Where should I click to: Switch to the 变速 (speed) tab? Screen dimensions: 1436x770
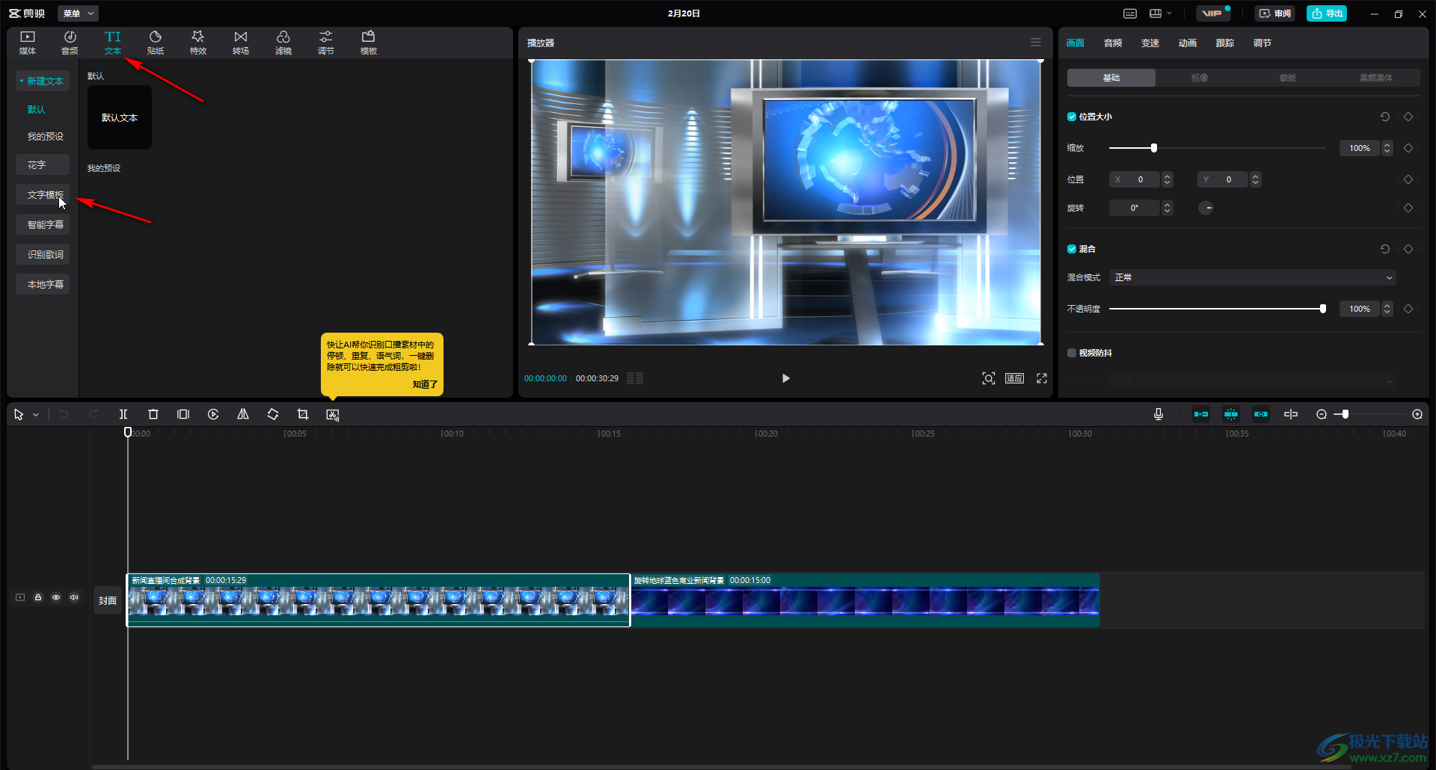pos(1150,43)
